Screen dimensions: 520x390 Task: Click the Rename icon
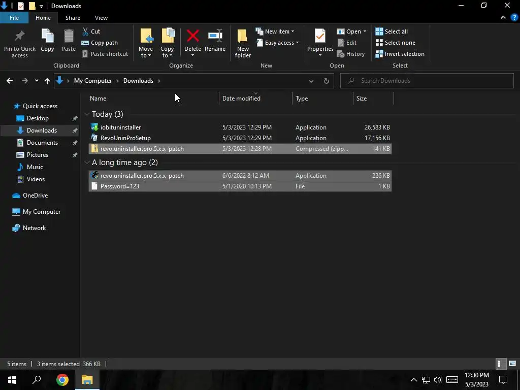point(215,36)
